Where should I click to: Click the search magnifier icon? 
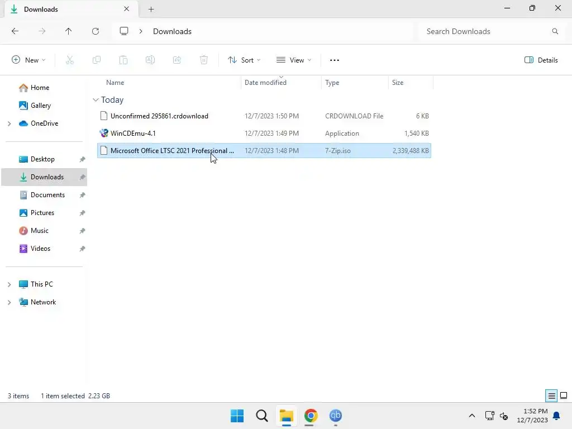click(x=555, y=31)
